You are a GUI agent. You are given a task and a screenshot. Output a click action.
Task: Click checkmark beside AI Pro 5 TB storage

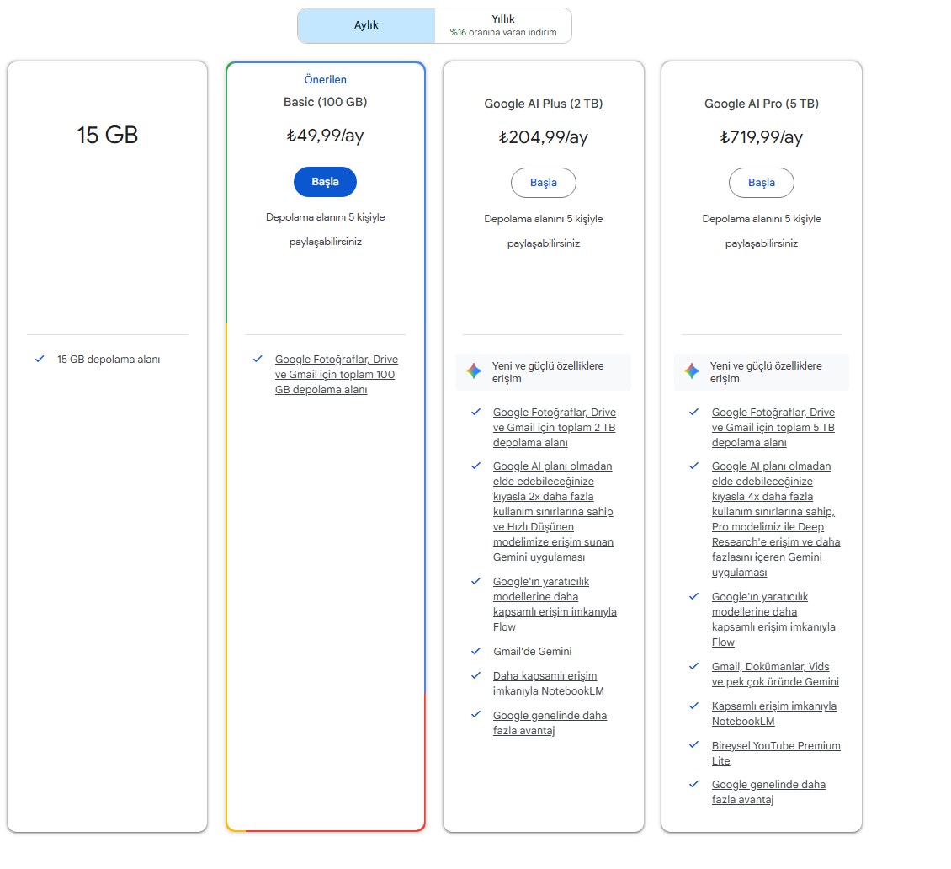pyautogui.click(x=694, y=412)
